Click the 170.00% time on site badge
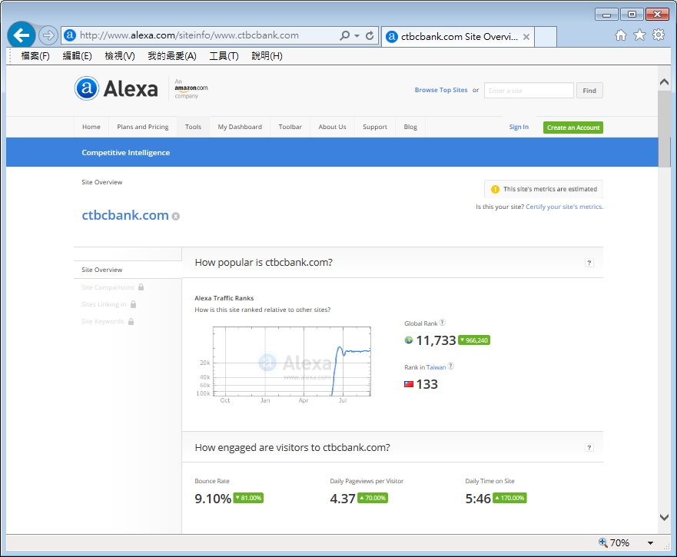Image resolution: width=677 pixels, height=557 pixels. pos(510,498)
